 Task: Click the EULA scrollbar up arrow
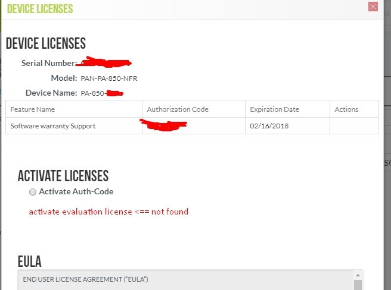[358, 275]
